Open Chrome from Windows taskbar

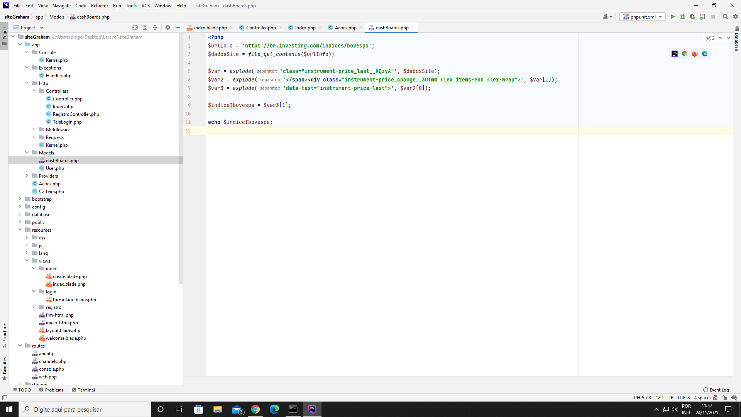pyautogui.click(x=255, y=409)
